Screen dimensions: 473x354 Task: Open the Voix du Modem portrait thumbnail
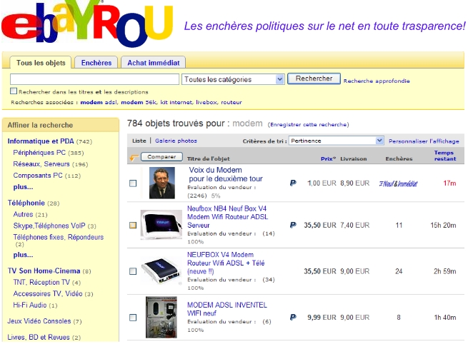[x=162, y=183]
